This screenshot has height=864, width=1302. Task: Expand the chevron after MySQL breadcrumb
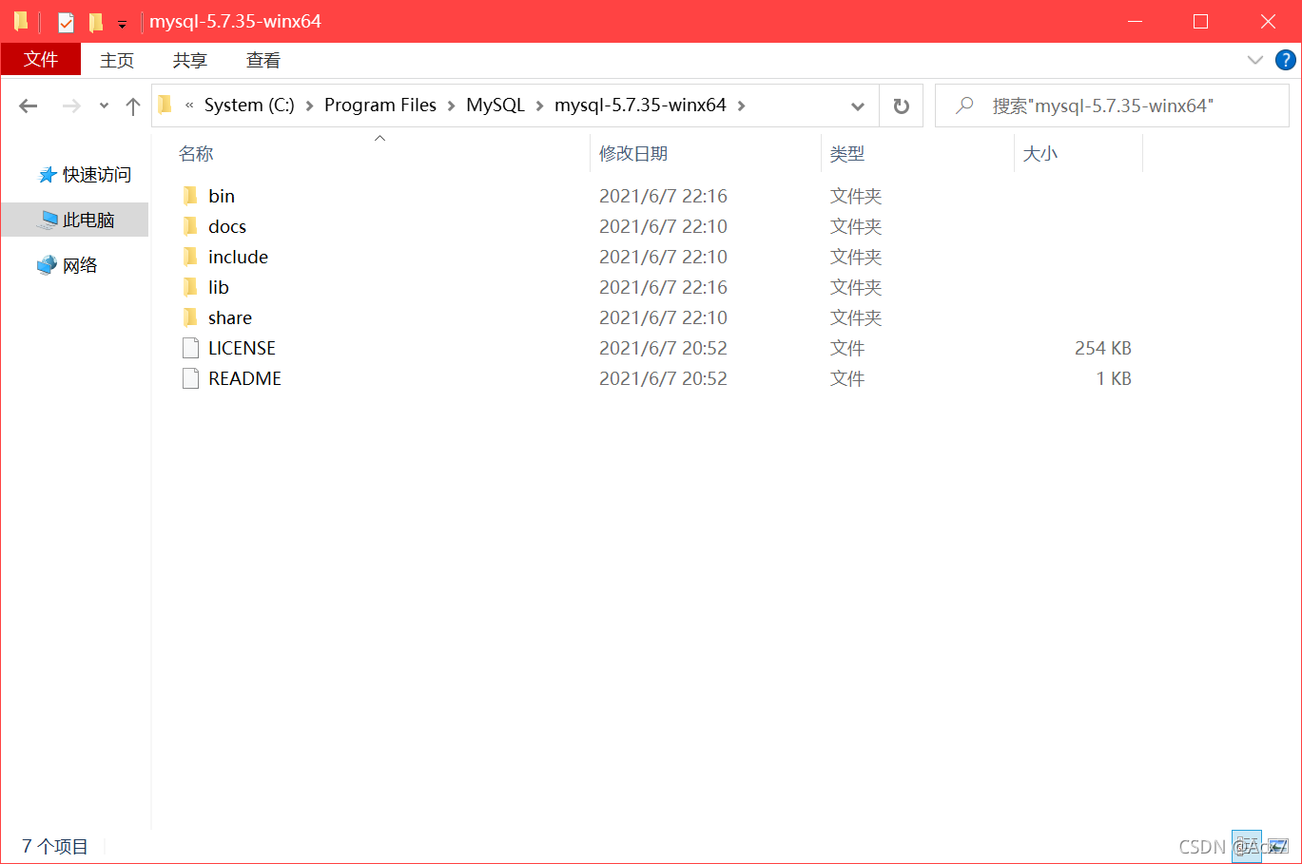pyautogui.click(x=539, y=106)
